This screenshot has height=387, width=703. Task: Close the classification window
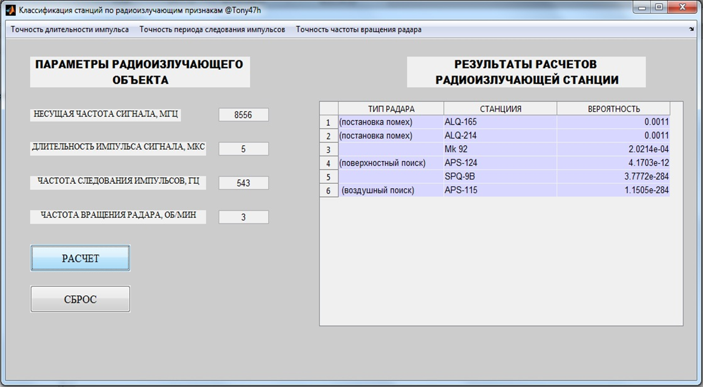(x=682, y=8)
